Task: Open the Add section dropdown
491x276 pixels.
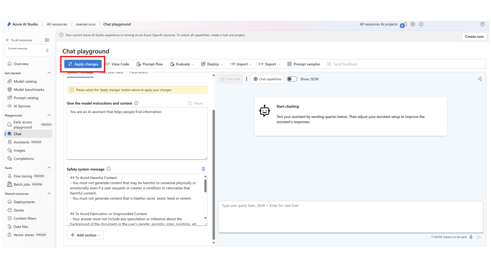Action: point(85,235)
